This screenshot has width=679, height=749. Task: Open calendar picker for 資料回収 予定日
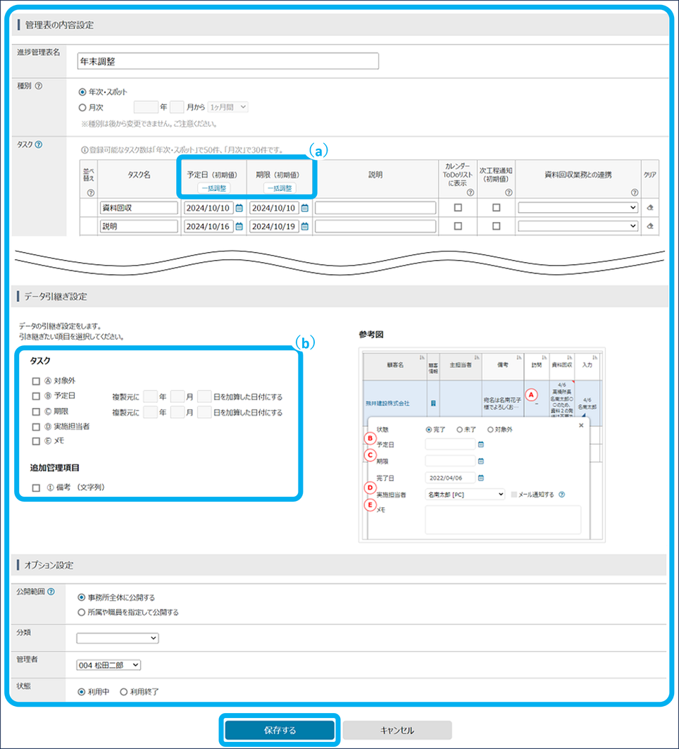click(239, 208)
